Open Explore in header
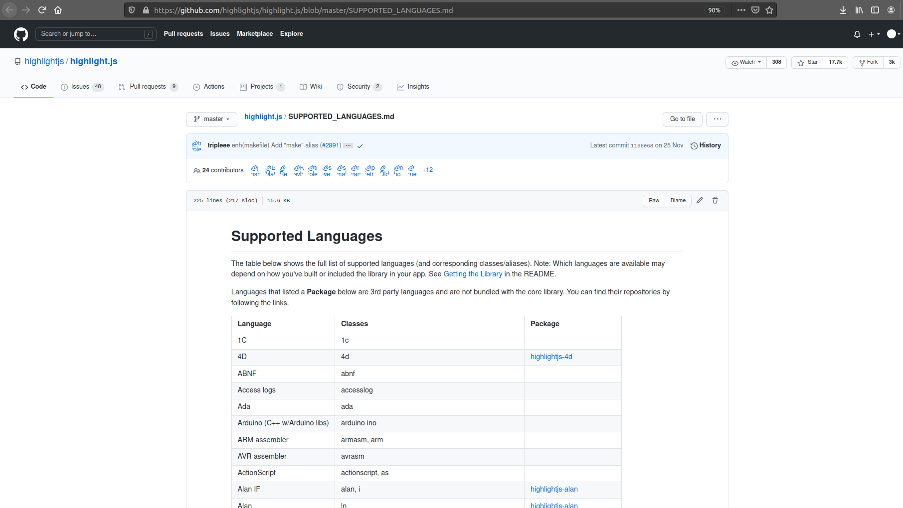This screenshot has width=903, height=508. [292, 34]
